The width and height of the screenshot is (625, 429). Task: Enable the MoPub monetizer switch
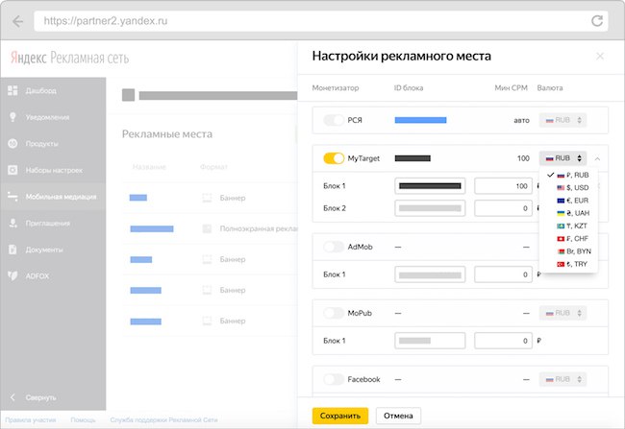pyautogui.click(x=334, y=313)
